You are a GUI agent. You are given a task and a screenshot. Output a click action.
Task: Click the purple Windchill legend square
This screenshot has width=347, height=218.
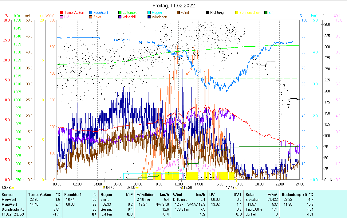[x=120, y=17]
